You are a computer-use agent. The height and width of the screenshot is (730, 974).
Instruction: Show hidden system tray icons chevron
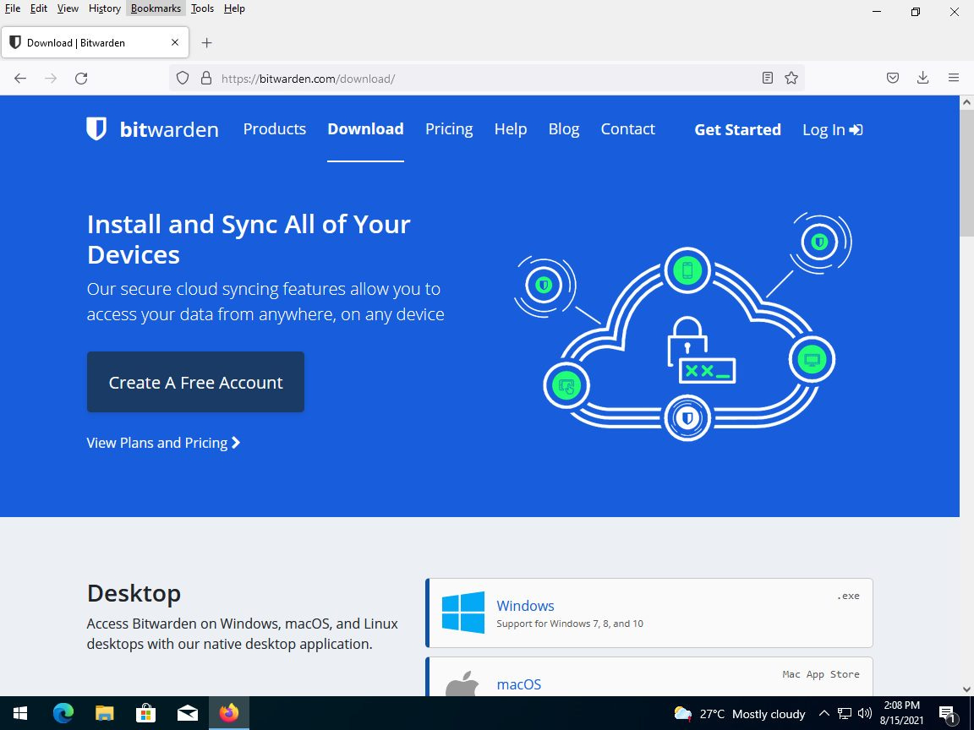[x=824, y=714]
